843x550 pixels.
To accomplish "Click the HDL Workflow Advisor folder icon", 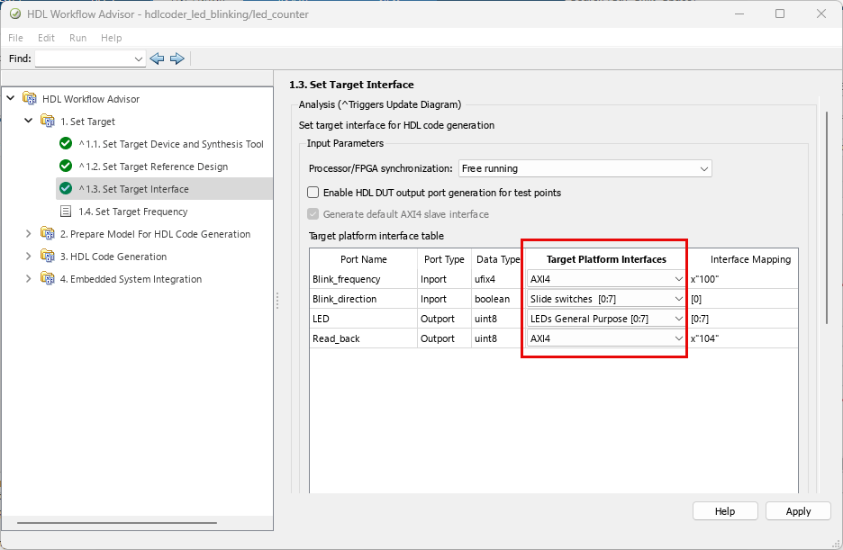I will [x=30, y=99].
